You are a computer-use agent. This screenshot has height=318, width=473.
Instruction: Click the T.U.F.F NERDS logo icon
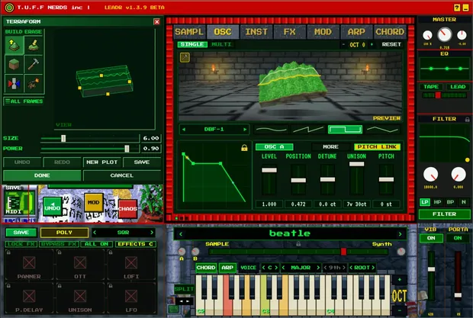click(x=9, y=8)
